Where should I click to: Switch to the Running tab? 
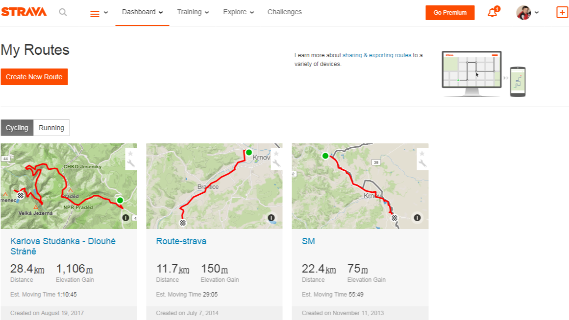click(51, 128)
